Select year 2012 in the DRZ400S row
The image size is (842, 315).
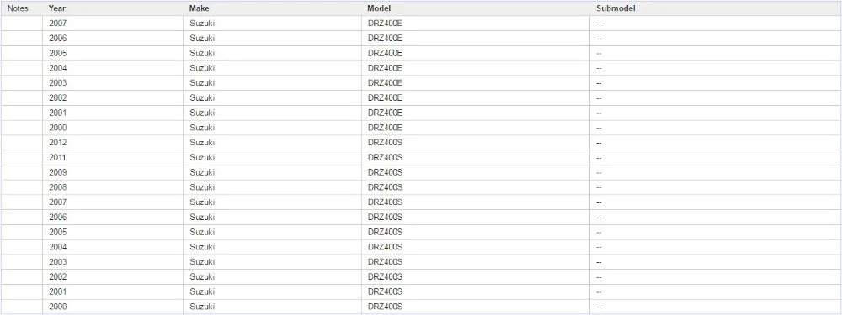(x=57, y=143)
